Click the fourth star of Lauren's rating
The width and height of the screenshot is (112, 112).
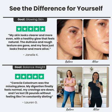coord(35,76)
